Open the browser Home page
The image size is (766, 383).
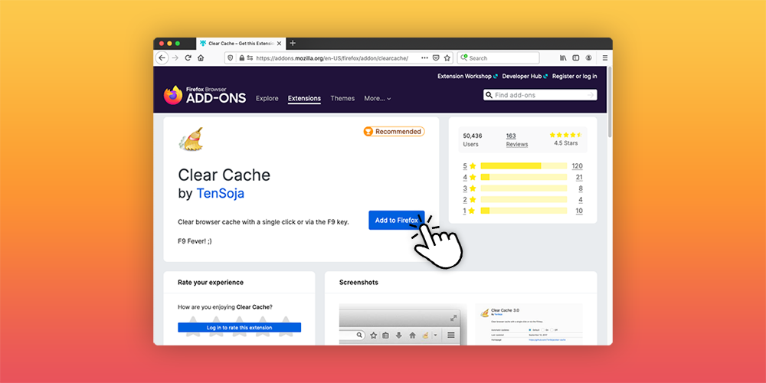[x=201, y=57]
